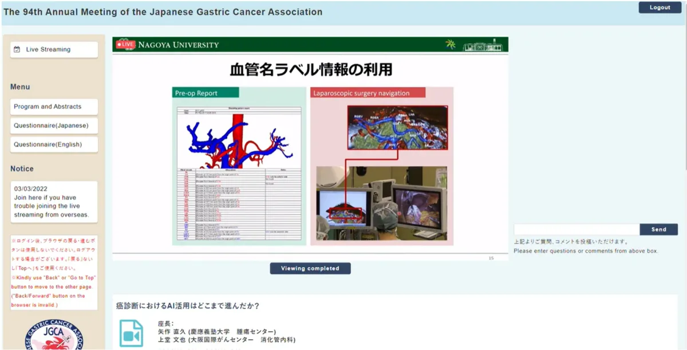Click the LIVE badge on the stream

pyautogui.click(x=125, y=45)
